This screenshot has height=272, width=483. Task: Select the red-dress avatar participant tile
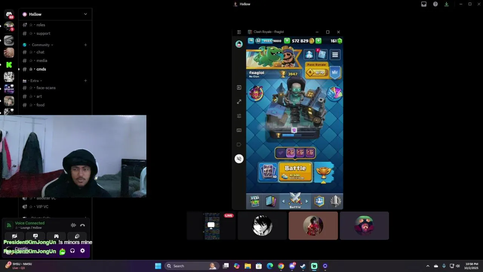(x=313, y=226)
